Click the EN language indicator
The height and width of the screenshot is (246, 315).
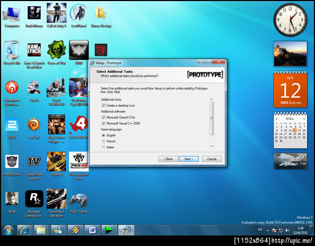point(260,230)
